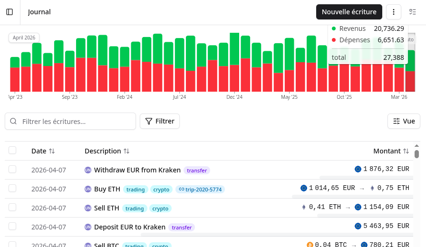Toggle the select-all checkbox in header
This screenshot has height=247, width=426.
(12, 151)
